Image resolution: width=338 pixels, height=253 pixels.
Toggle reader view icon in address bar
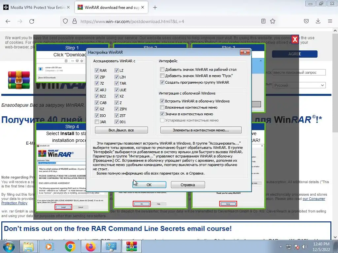(x=263, y=21)
